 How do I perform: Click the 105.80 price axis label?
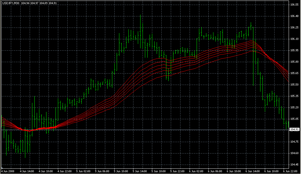294,62
